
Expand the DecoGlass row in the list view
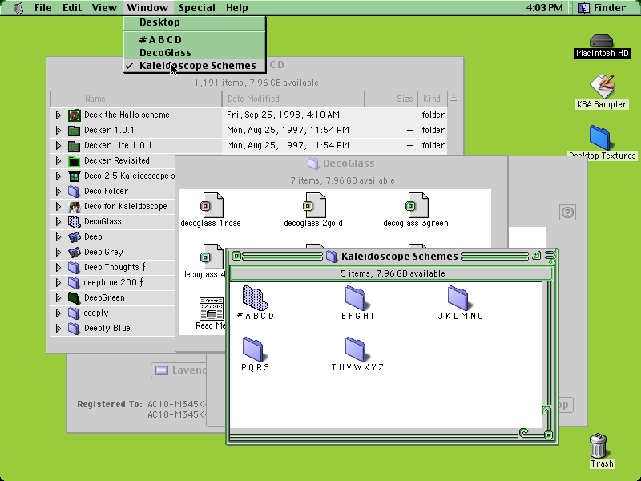pos(58,222)
